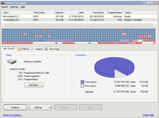Click the drive icon on Drive D: tab

[x=5, y=49]
